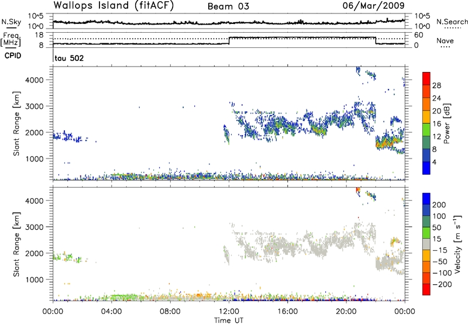Click the "CPID" row label
This screenshot has width=468, height=324.
(13, 56)
